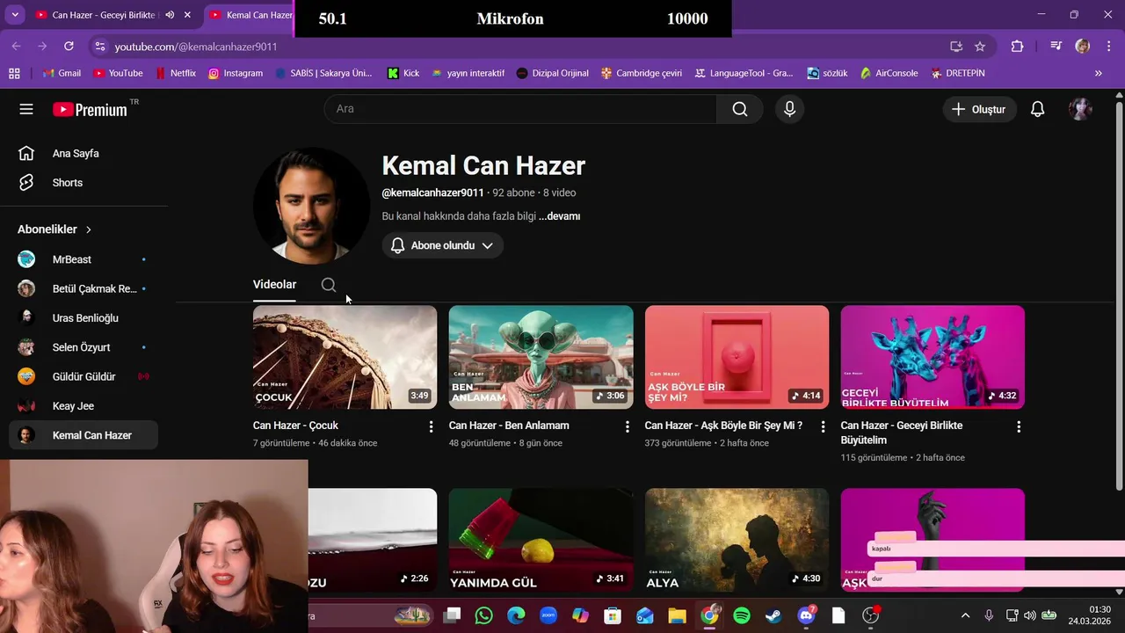Image resolution: width=1125 pixels, height=633 pixels.
Task: Open Uras Benlioğlu channel in the sidebar
Action: point(83,317)
